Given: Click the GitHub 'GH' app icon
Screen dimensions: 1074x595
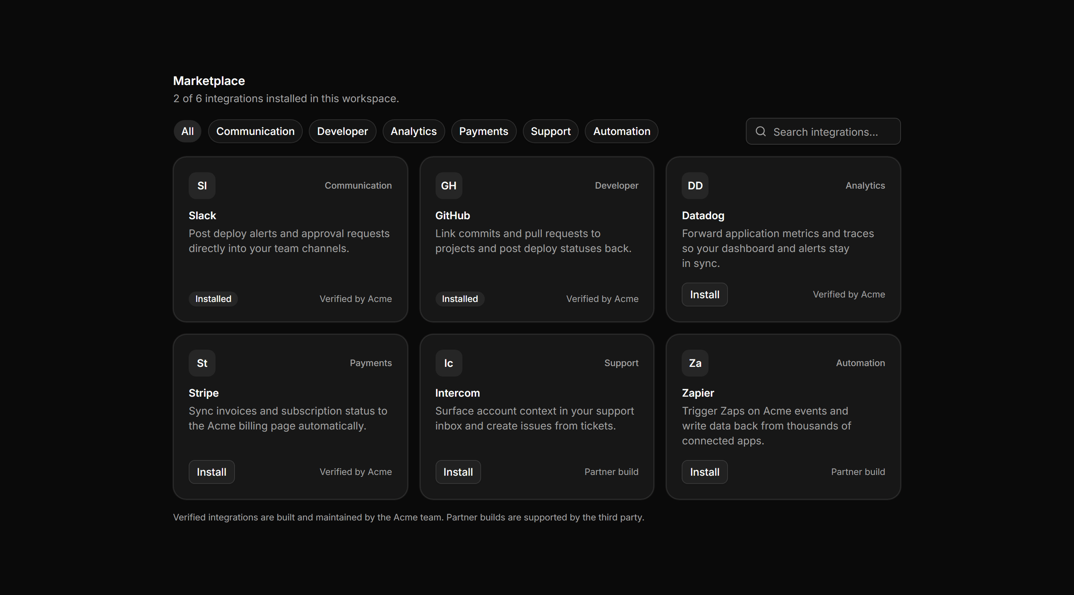Looking at the screenshot, I should point(449,185).
